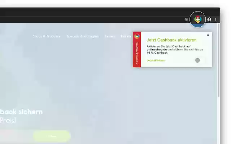Click the 'Cashback inaktiv' vertical label
This screenshot has height=144, width=231.
(137, 53)
